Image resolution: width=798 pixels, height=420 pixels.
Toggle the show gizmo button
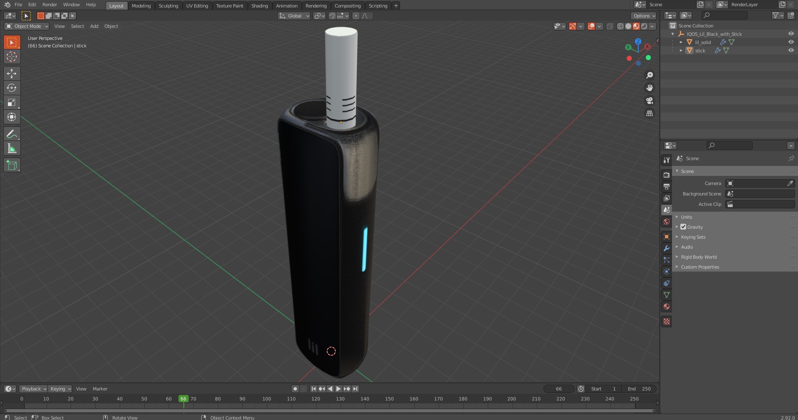click(573, 26)
